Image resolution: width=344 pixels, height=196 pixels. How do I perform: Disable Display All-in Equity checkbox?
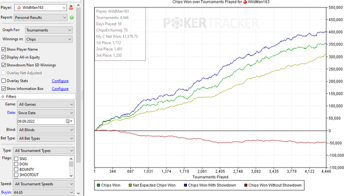coord(3,57)
